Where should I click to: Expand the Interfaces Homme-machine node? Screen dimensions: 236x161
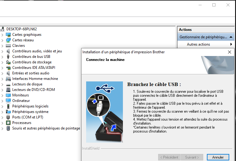pos(2,79)
